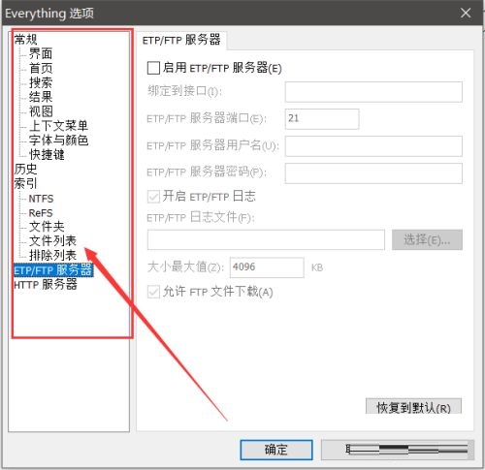485x470 pixels.
Task: Click the 服务器密码 input field
Action: click(373, 173)
